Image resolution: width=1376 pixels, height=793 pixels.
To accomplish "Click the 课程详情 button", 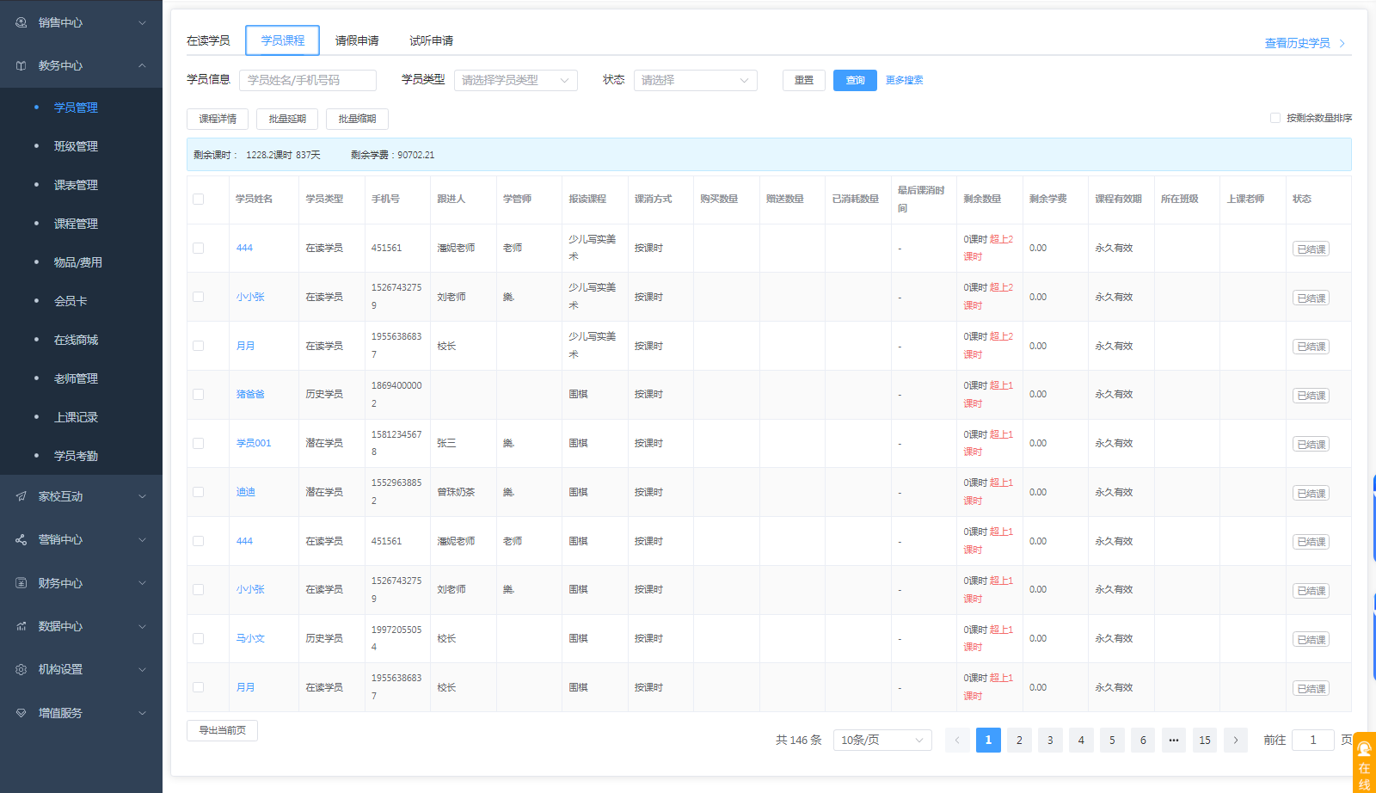I will tap(218, 119).
